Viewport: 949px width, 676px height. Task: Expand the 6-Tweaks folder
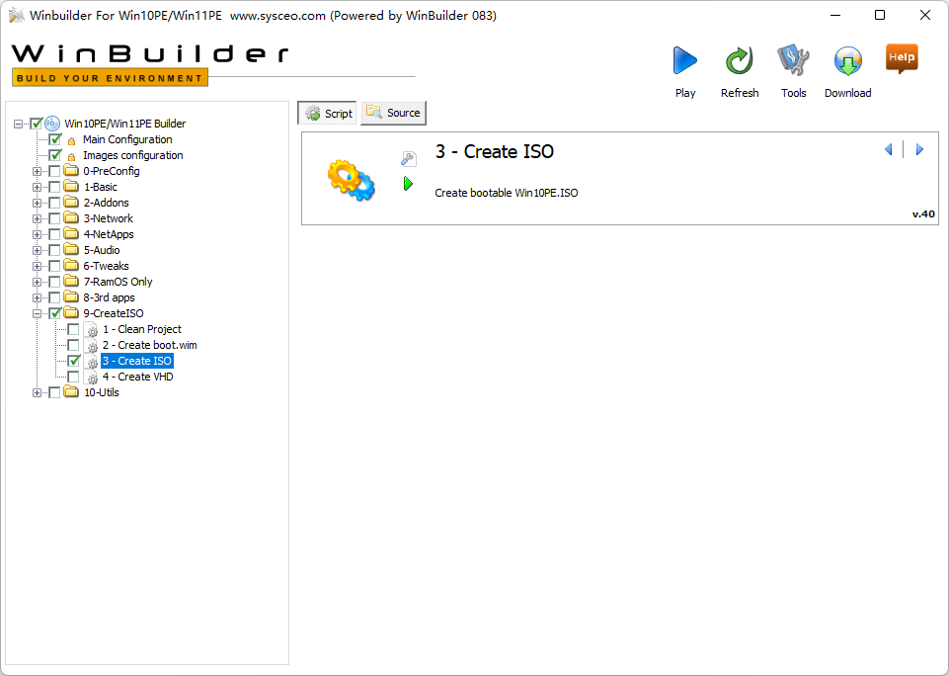[37, 266]
